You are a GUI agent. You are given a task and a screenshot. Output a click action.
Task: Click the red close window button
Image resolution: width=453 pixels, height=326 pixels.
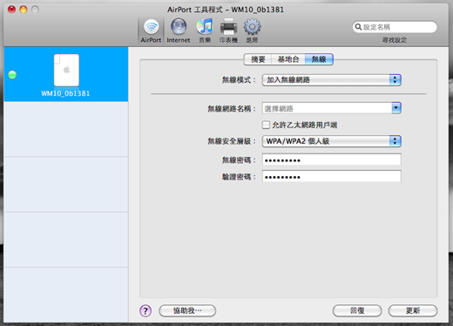pyautogui.click(x=11, y=10)
